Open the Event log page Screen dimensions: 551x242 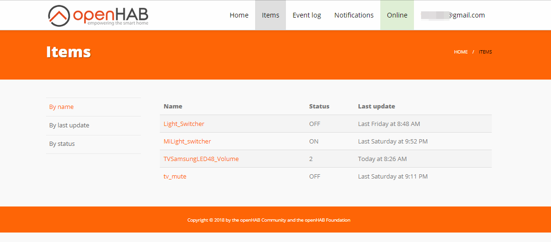307,15
